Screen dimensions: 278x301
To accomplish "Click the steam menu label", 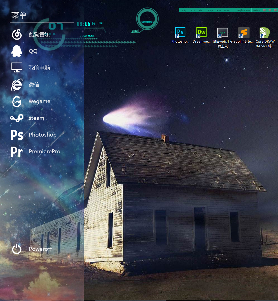I will pos(37,118).
